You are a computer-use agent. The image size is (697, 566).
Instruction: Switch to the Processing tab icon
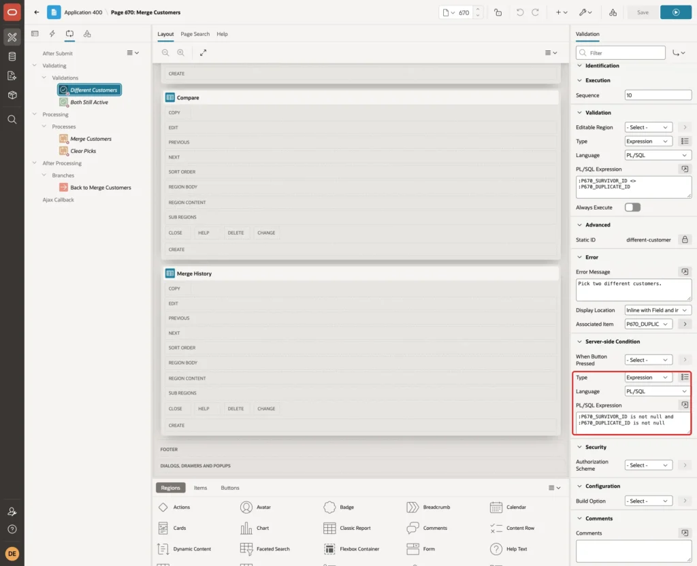[x=69, y=34]
